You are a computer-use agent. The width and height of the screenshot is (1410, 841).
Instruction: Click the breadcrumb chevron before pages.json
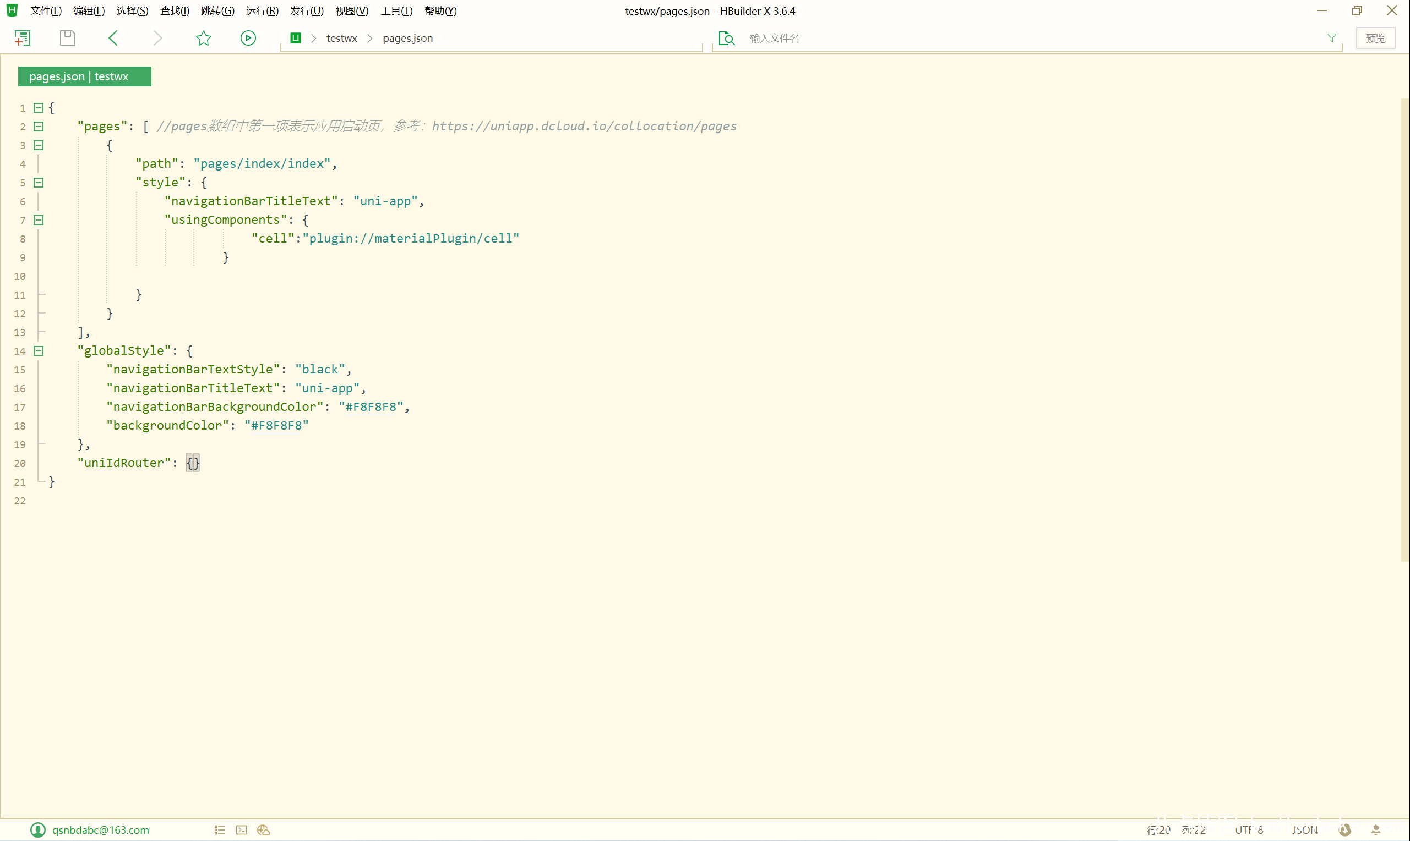(370, 38)
